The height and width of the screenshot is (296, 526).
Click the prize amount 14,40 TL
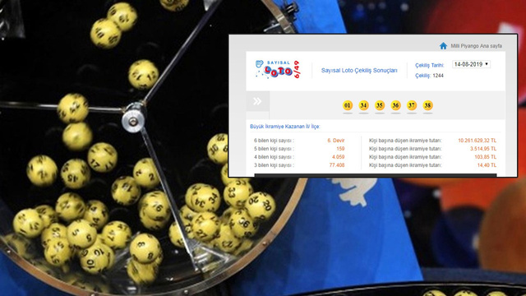(487, 165)
